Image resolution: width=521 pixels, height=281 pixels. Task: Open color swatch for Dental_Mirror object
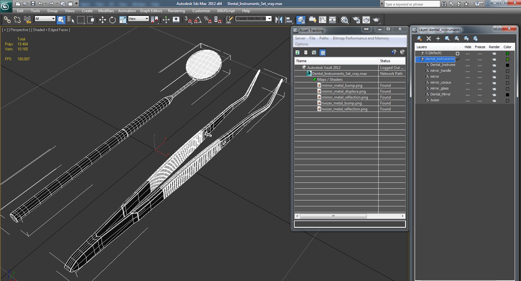pyautogui.click(x=507, y=94)
